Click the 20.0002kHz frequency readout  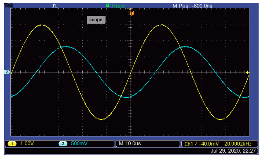238,144
